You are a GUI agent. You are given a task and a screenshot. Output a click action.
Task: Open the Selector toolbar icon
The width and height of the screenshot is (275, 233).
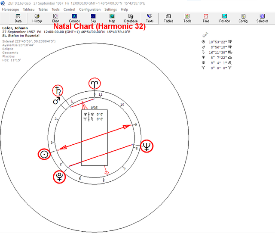tap(262, 18)
